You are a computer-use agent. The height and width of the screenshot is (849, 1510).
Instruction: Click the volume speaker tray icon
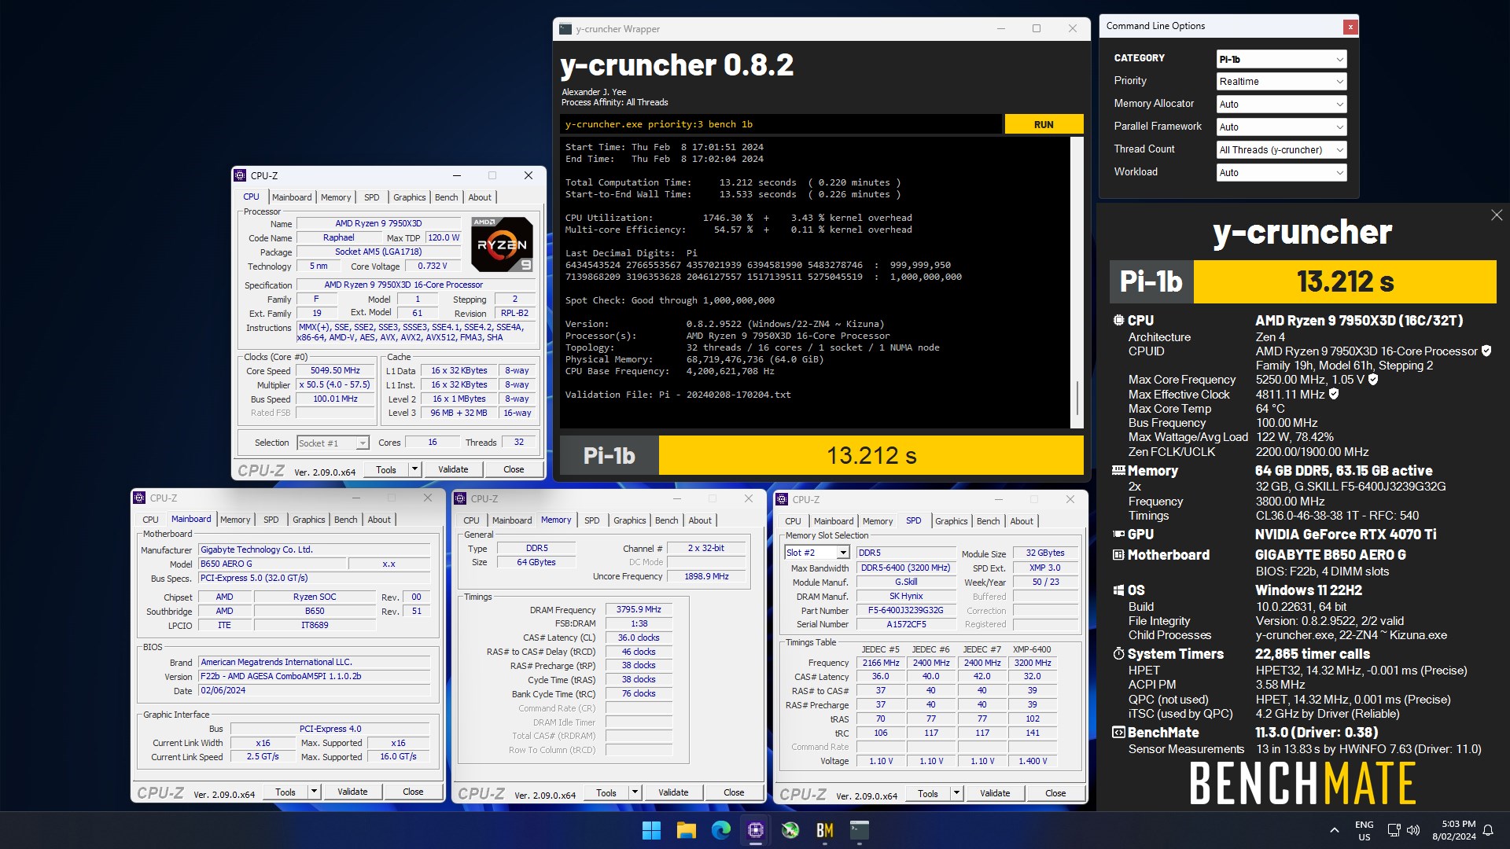click(x=1413, y=830)
